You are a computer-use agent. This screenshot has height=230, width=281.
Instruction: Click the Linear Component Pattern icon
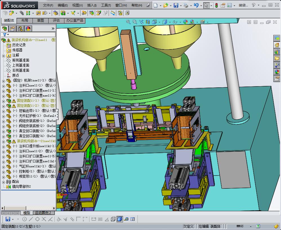[x=28, y=13]
